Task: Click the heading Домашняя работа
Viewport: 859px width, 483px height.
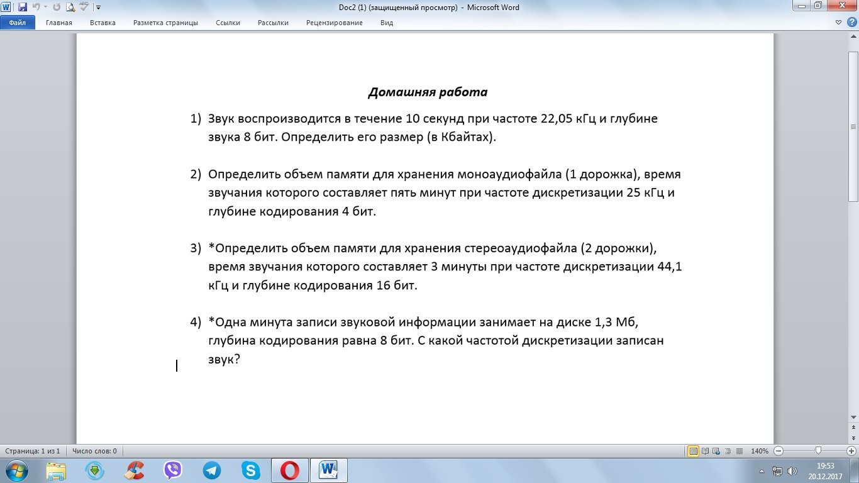Action: (428, 92)
